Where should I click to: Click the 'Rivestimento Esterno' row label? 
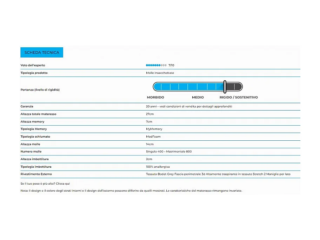coord(36,174)
